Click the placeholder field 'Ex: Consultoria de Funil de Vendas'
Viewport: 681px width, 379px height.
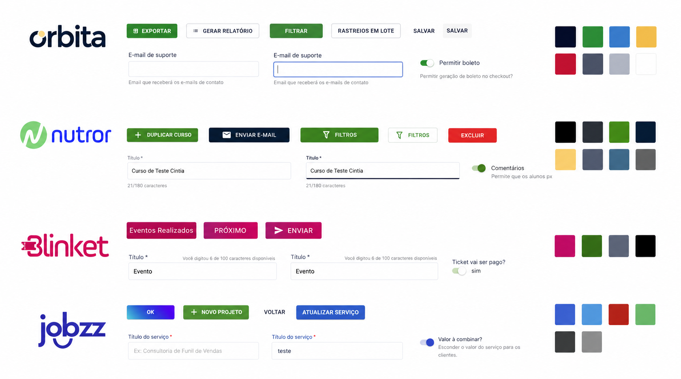[193, 351]
